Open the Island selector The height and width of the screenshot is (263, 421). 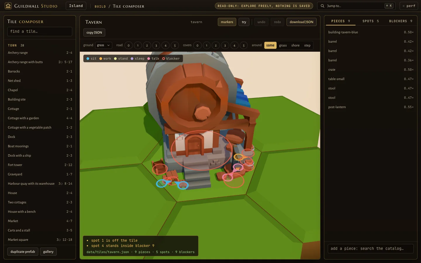(x=76, y=6)
